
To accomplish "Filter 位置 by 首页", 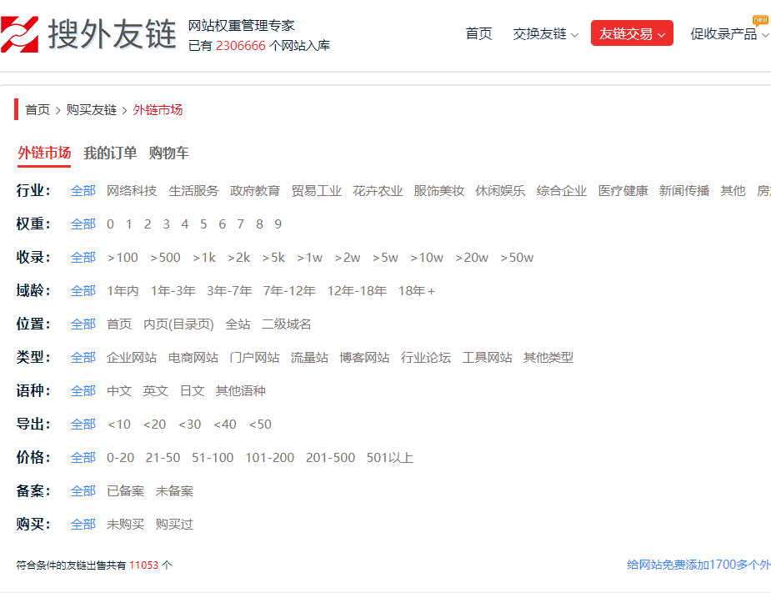I will coord(119,324).
